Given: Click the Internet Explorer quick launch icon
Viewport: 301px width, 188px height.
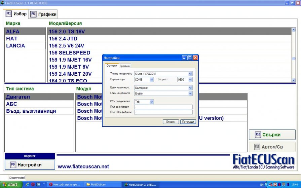Looking at the screenshot, I should tap(28, 184).
